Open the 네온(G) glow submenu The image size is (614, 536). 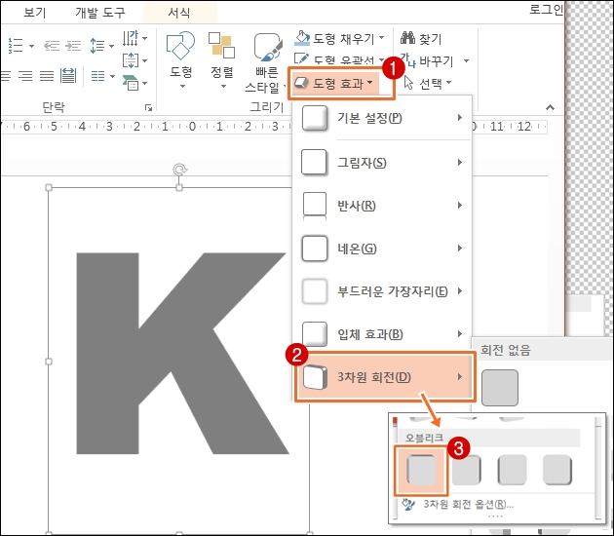382,249
